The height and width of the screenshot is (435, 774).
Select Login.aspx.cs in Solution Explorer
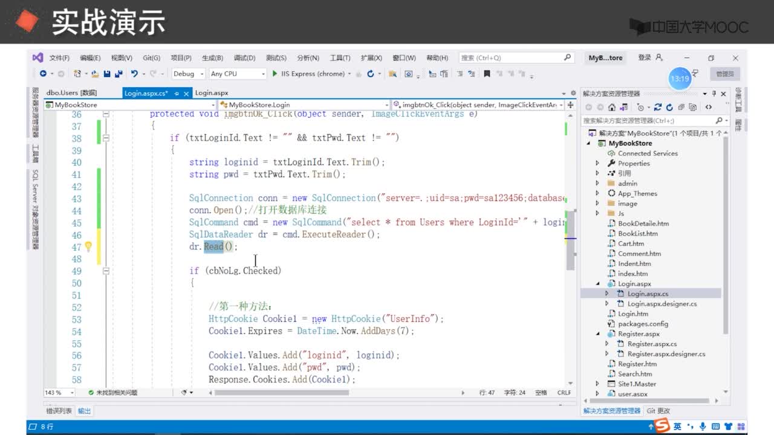(x=648, y=294)
